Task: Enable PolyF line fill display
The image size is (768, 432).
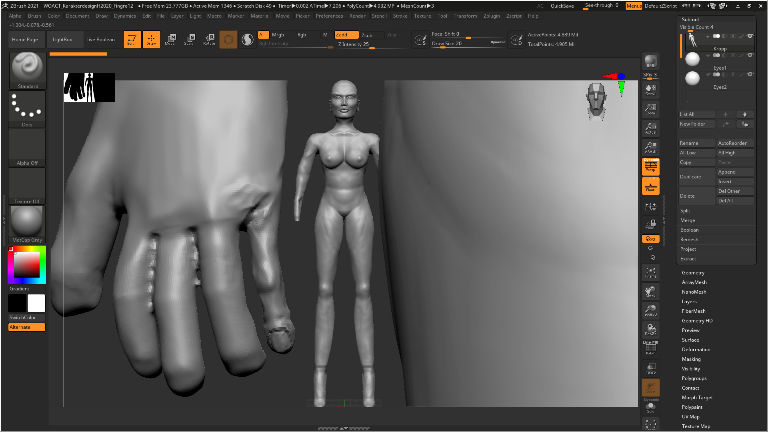Action: [650, 349]
